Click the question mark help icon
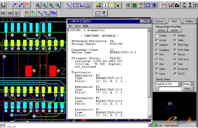Viewport: 198px width, 128px height. point(104,13)
